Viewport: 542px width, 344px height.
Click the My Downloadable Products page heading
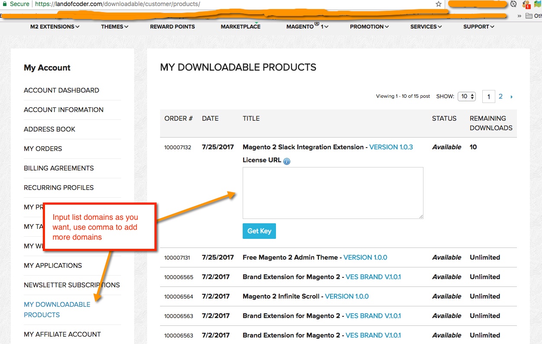(238, 68)
